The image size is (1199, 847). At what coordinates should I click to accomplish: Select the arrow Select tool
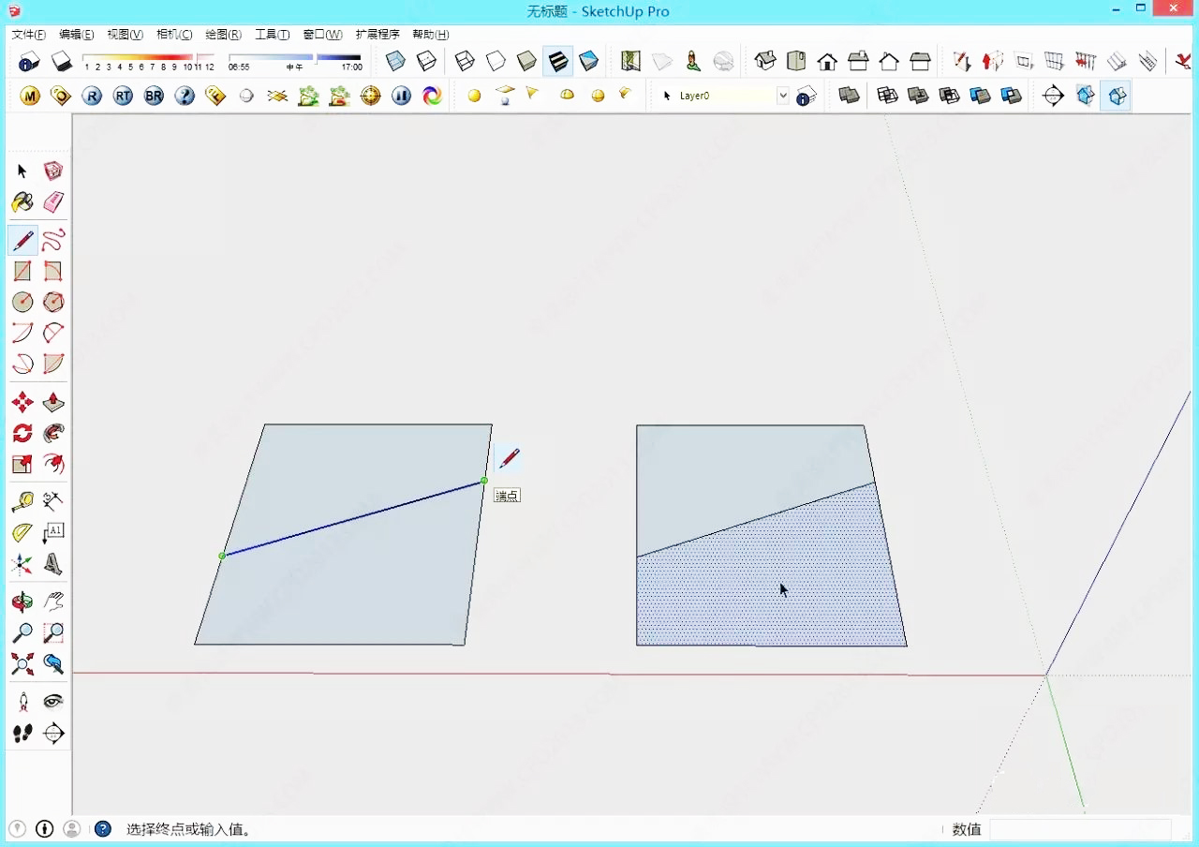pyautogui.click(x=22, y=171)
